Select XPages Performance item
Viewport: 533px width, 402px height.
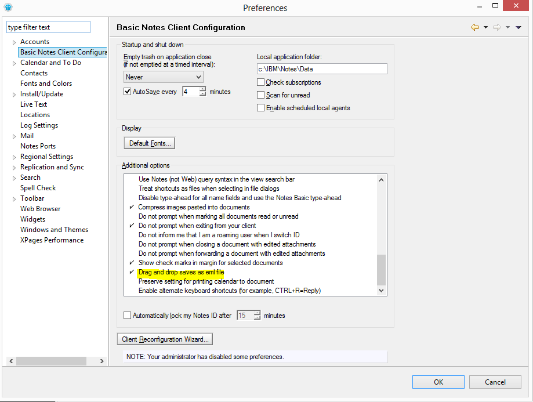click(x=52, y=240)
